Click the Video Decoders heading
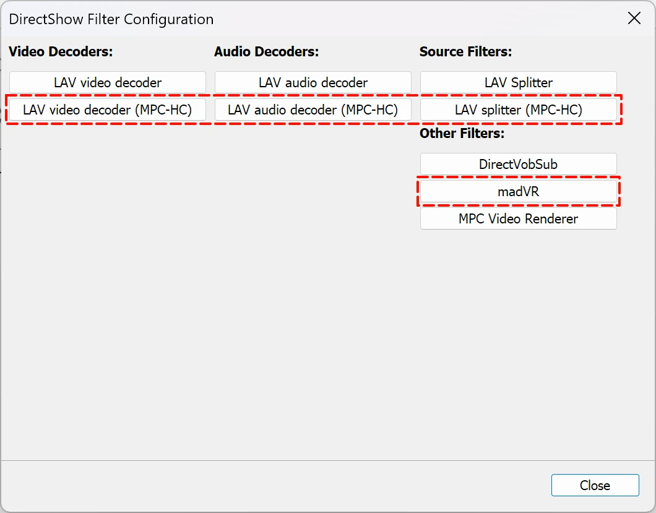 coord(61,52)
